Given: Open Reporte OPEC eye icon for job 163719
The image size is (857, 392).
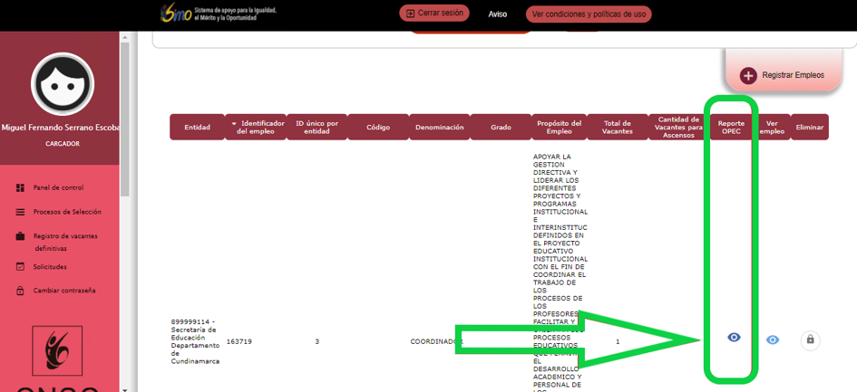Looking at the screenshot, I should click(734, 338).
